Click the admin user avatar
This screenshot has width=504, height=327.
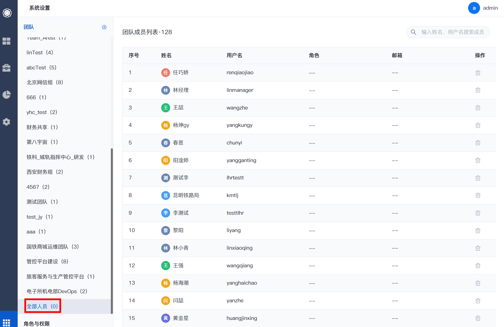pos(474,8)
